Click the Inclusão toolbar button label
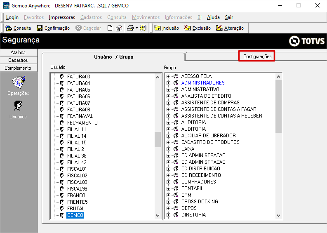The height and width of the screenshot is (233, 327). coord(171,28)
